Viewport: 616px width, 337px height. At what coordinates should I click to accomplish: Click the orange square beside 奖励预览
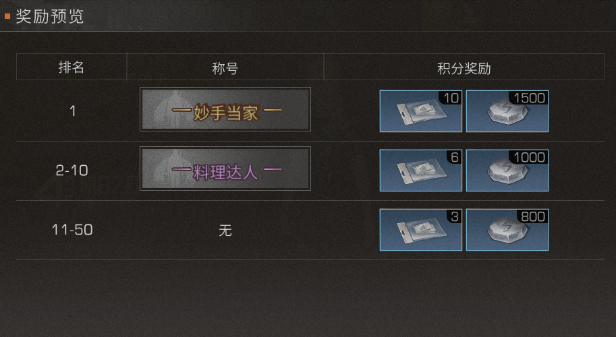point(7,16)
